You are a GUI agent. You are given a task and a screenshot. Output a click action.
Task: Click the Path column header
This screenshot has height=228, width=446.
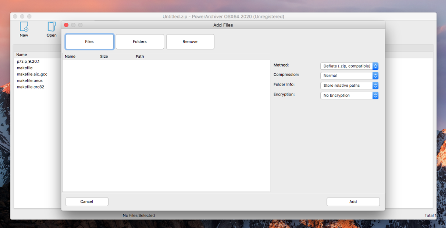point(139,57)
